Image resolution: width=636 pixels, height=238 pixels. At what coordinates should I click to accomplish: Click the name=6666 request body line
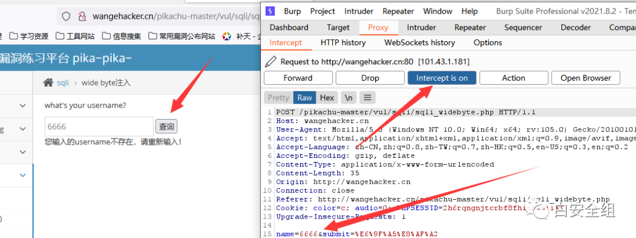(x=357, y=234)
